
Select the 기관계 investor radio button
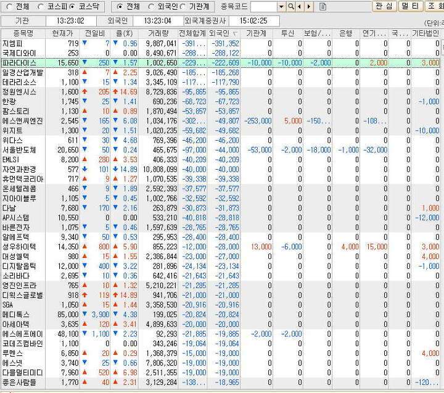coord(183,7)
